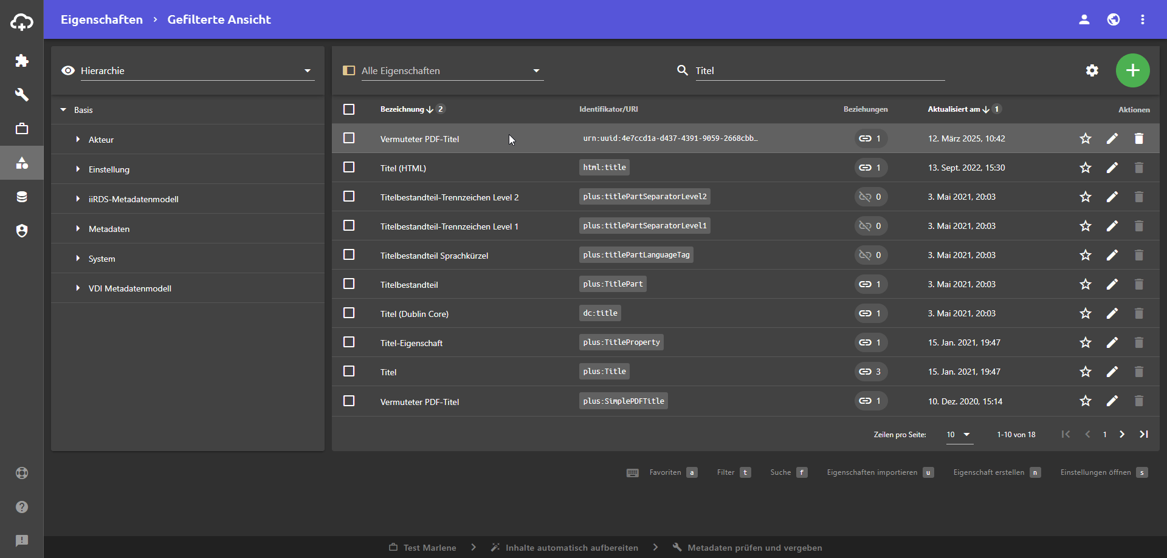Screen dimensions: 1167x558
Task: Check the plus:SimplePDFTitle row checkbox
Action: point(349,401)
